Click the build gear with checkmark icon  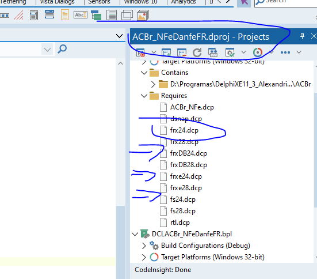point(230,52)
